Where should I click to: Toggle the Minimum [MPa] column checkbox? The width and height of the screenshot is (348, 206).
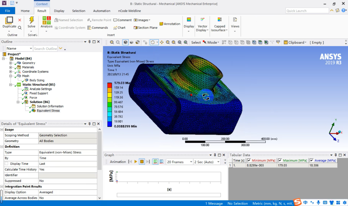249,161
